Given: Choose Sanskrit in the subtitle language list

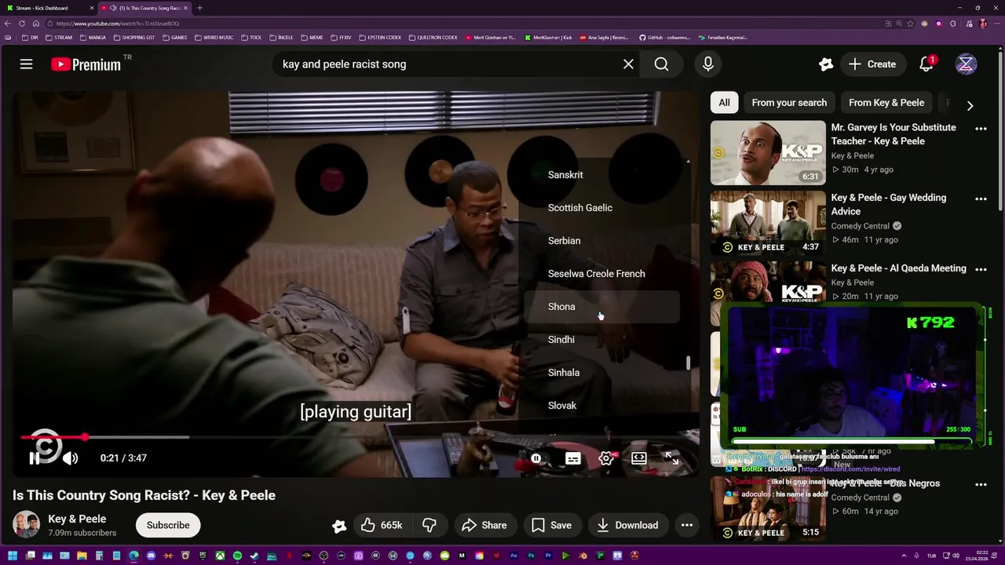Looking at the screenshot, I should [602, 175].
